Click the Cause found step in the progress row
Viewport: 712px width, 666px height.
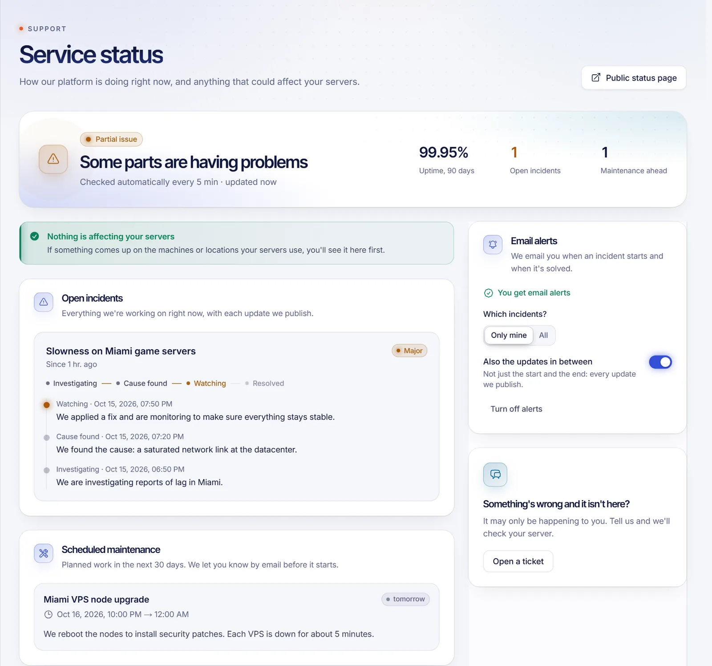point(142,383)
